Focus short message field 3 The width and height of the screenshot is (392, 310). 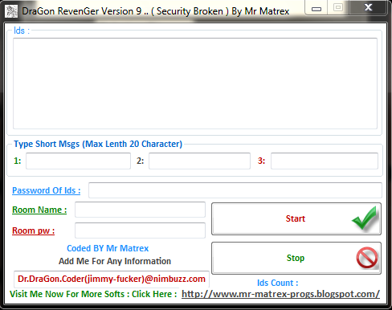[325, 161]
